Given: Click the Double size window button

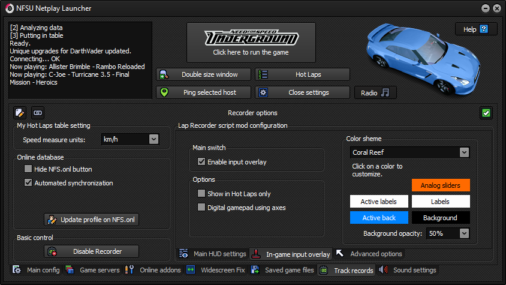Looking at the screenshot, I should pos(204,74).
